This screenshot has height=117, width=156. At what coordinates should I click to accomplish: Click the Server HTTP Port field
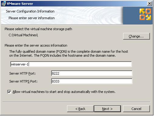click(92, 73)
